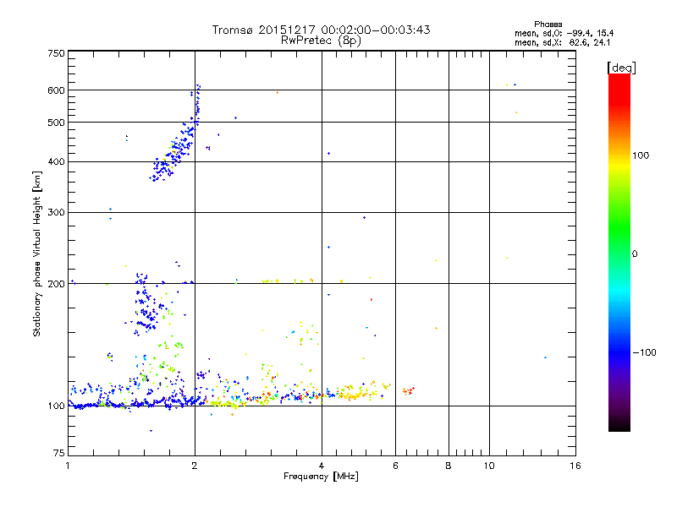The width and height of the screenshot is (677, 507).
Task: Click the '10' frequency axis tick label
Action: tap(489, 466)
